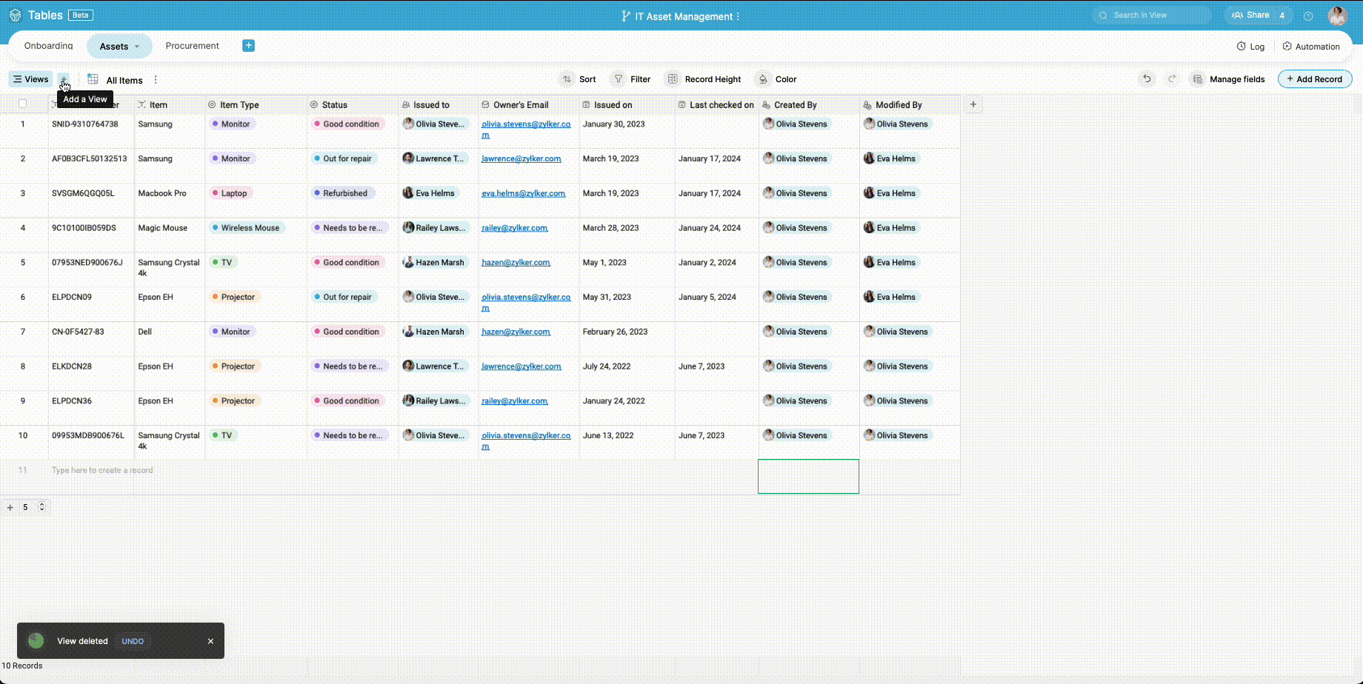Open the Refurbished status cell dropdown
The image size is (1363, 684).
[x=353, y=200]
